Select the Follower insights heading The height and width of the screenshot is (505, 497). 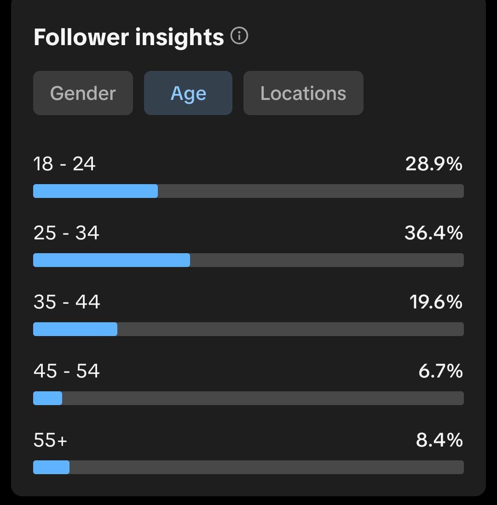click(x=128, y=37)
